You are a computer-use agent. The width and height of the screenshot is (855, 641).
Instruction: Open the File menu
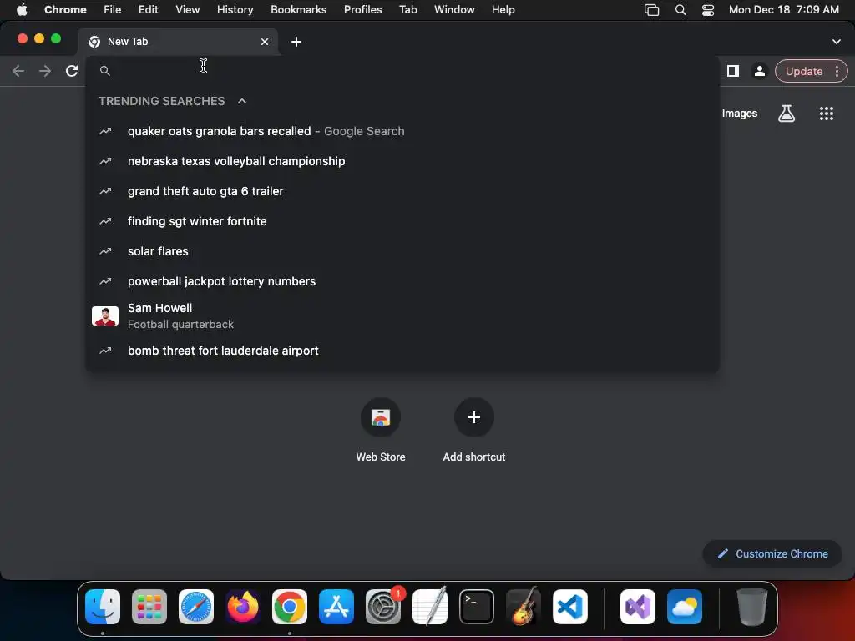click(113, 10)
